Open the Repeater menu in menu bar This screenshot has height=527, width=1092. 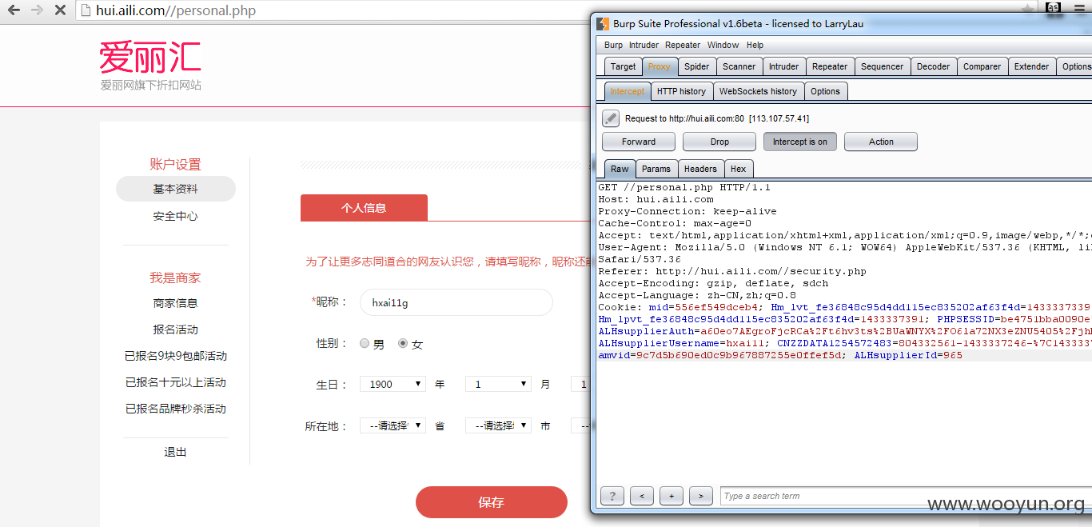point(682,45)
